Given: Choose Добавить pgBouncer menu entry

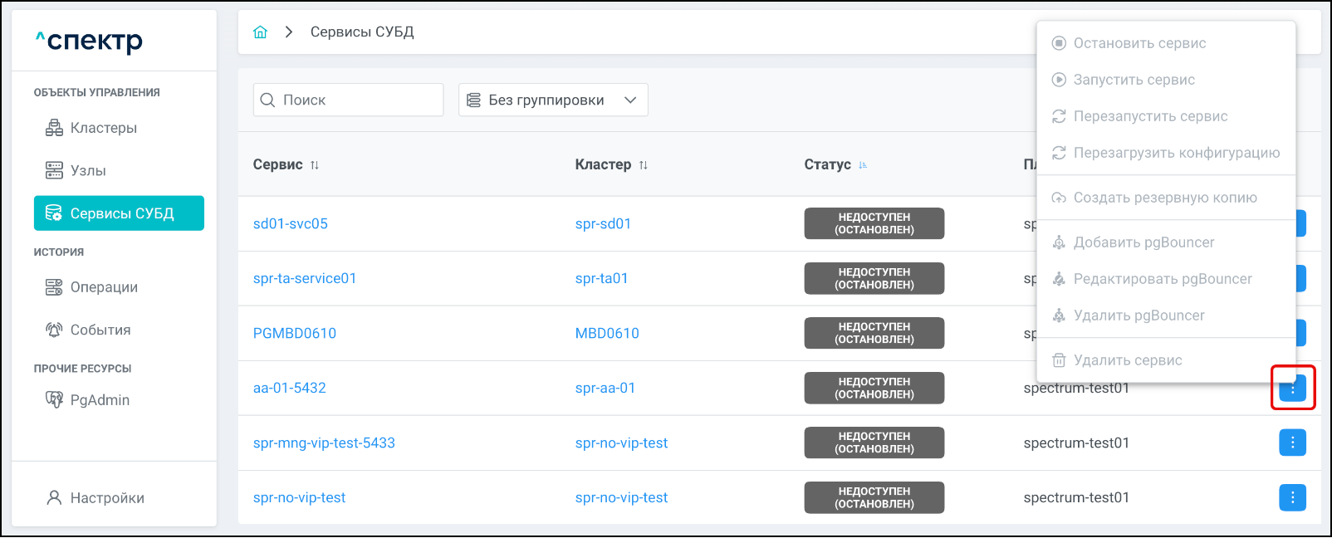Looking at the screenshot, I should (1143, 242).
